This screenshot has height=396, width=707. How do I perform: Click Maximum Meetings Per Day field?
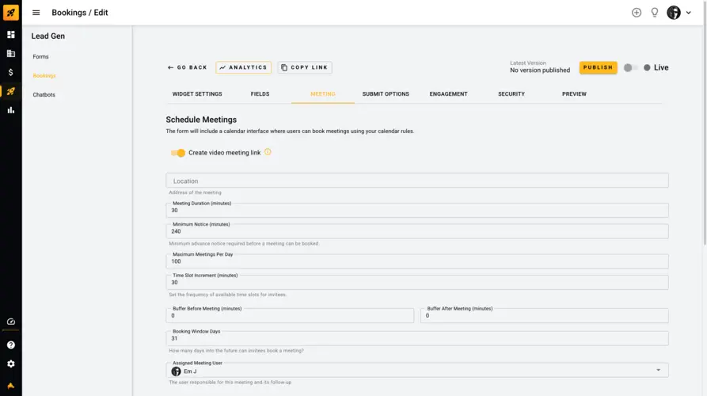pyautogui.click(x=417, y=261)
